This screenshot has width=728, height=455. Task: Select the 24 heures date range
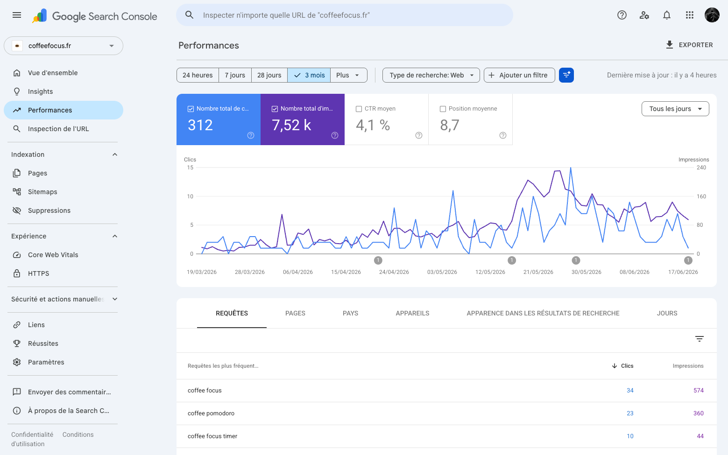pyautogui.click(x=198, y=75)
